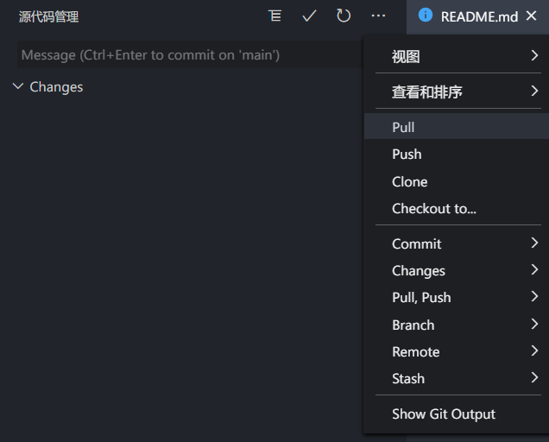This screenshot has height=442, width=549.
Task: Click the view as tree icon
Action: [x=275, y=16]
